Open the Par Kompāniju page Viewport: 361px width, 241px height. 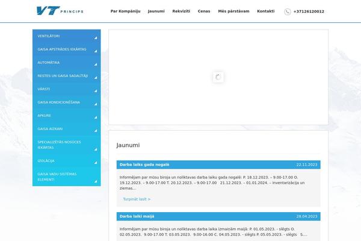click(x=126, y=11)
